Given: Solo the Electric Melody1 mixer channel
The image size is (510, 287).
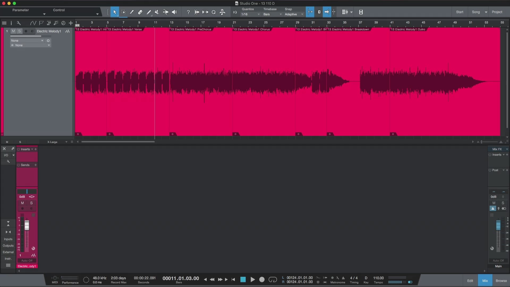Looking at the screenshot, I should pos(31,203).
